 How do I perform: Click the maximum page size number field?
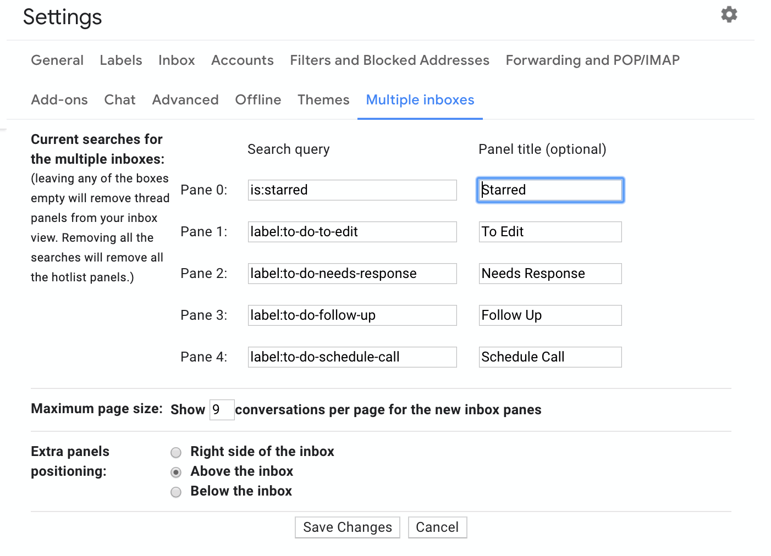(222, 410)
